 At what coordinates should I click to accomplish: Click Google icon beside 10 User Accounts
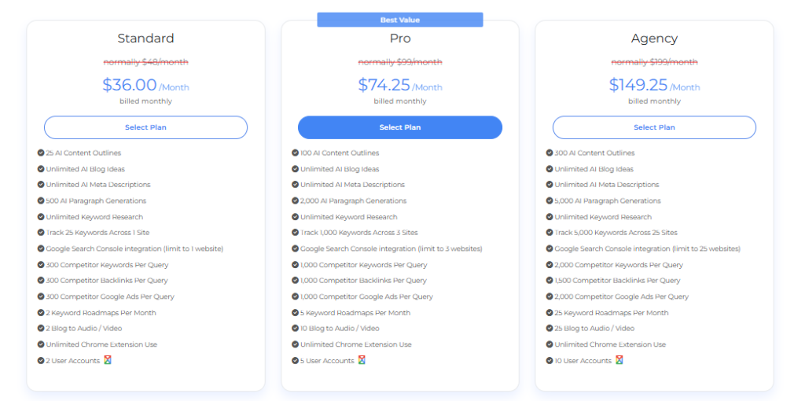click(x=619, y=360)
